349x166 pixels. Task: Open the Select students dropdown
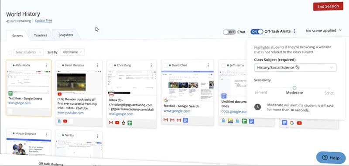coord(28,52)
